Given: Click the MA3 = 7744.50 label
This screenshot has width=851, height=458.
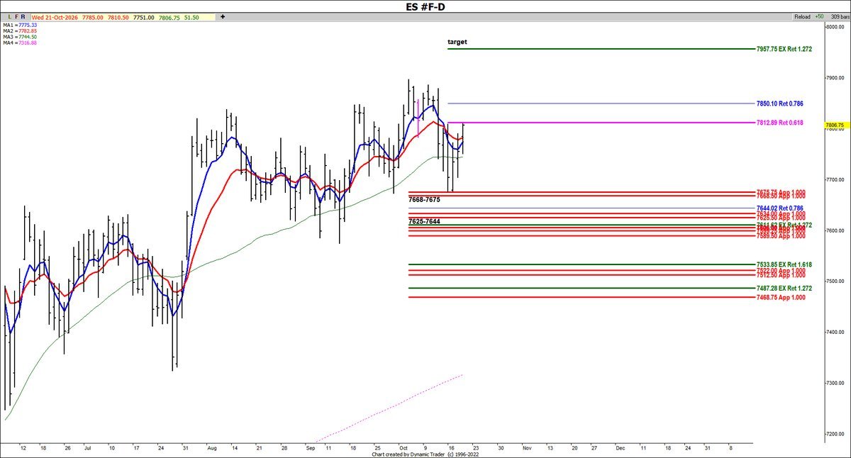Looking at the screenshot, I should 20,37.
